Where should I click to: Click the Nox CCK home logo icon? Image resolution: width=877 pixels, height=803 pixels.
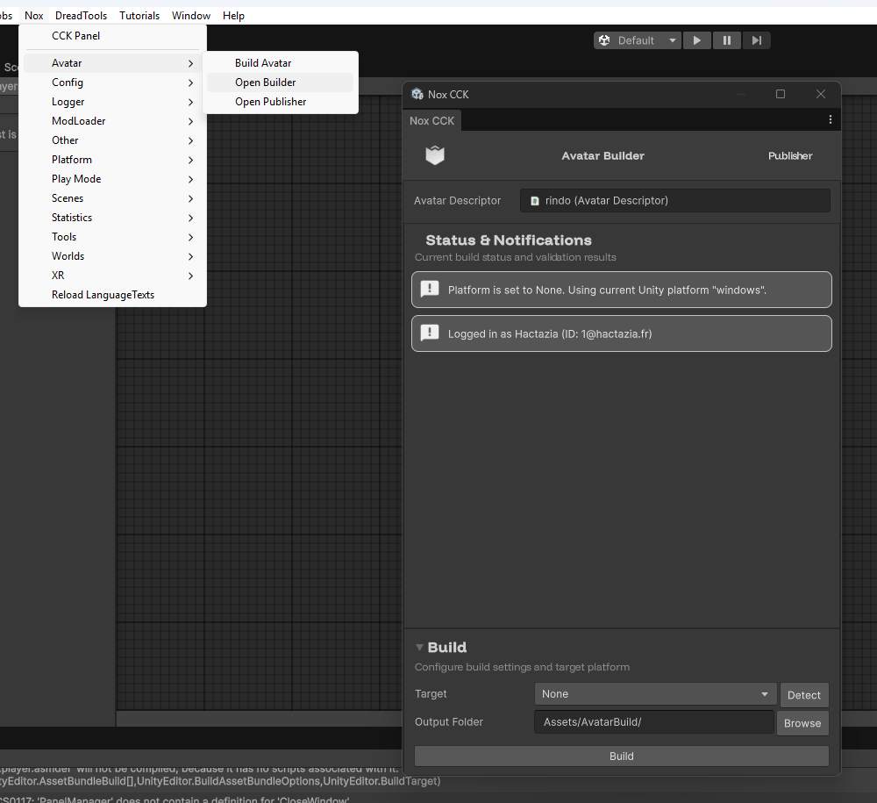(435, 155)
